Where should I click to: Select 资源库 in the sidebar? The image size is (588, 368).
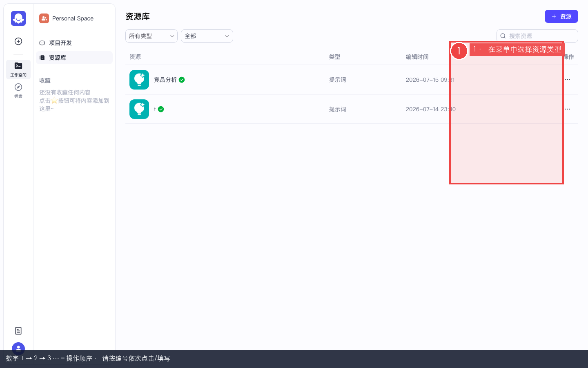coord(74,58)
